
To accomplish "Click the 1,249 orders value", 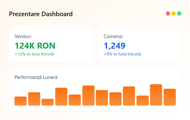I will pos(115,46).
